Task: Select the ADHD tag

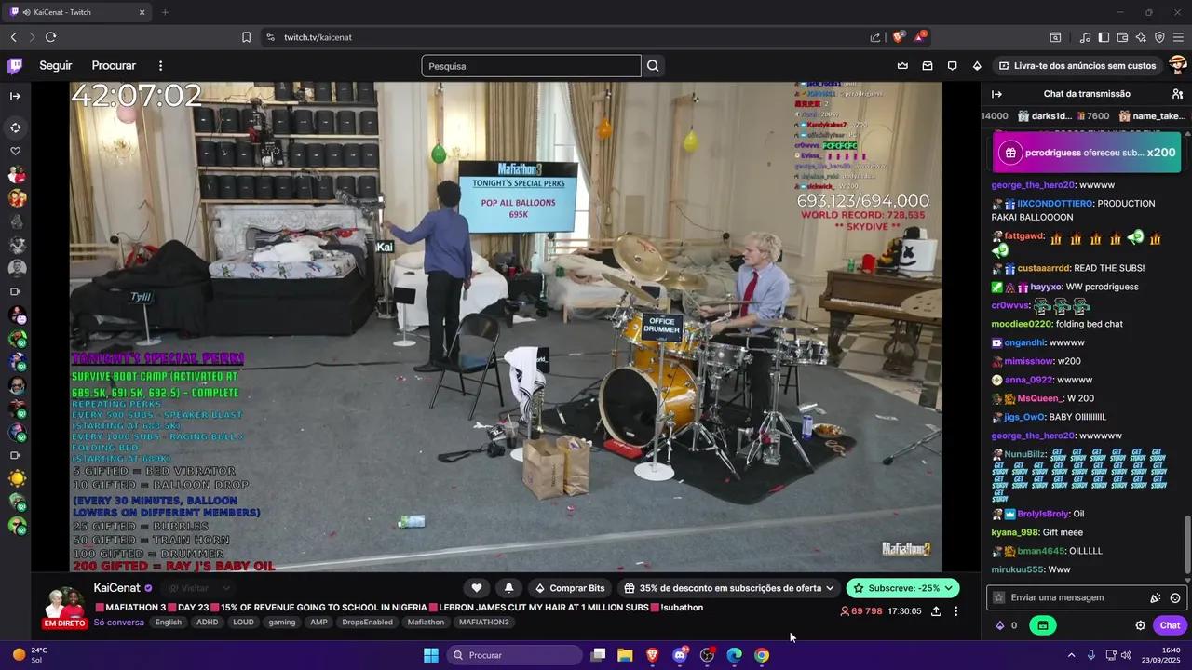Action: (208, 623)
